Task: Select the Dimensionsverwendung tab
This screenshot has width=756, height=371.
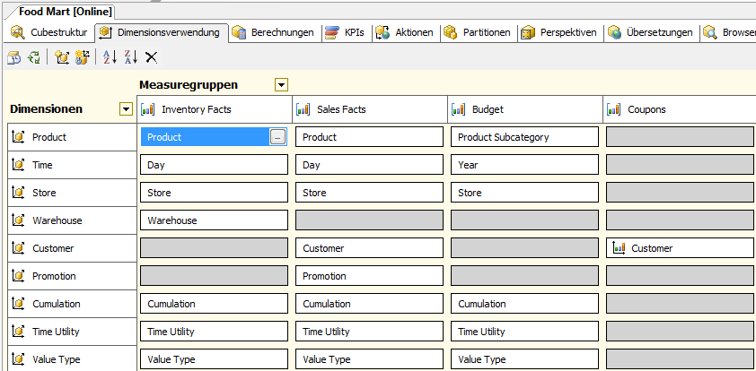Action: point(161,33)
